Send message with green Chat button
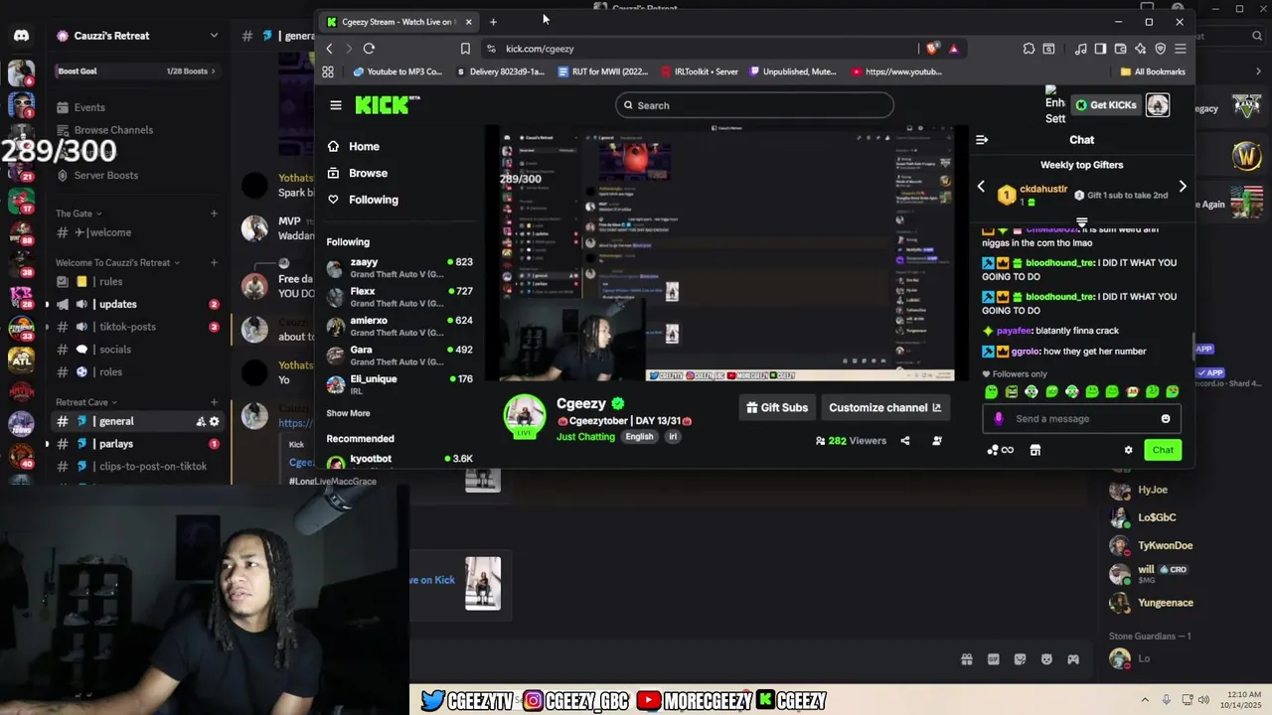Viewport: 1272px width, 715px height. (x=1163, y=450)
